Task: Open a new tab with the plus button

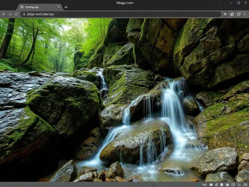Action: (x=66, y=7)
